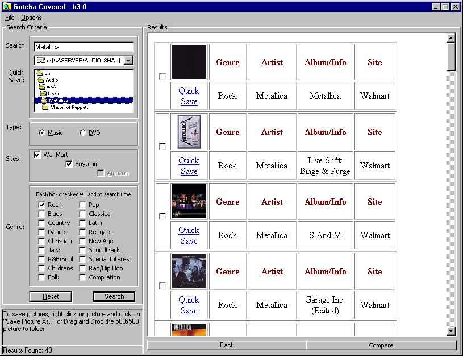Disable the Buy.com site checkbox

point(69,164)
